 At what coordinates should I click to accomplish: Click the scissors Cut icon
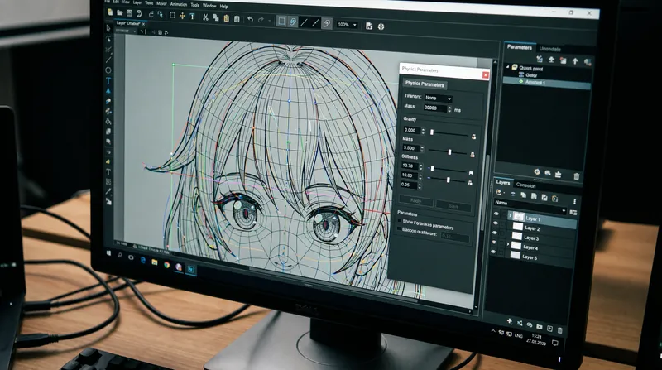[x=205, y=17]
